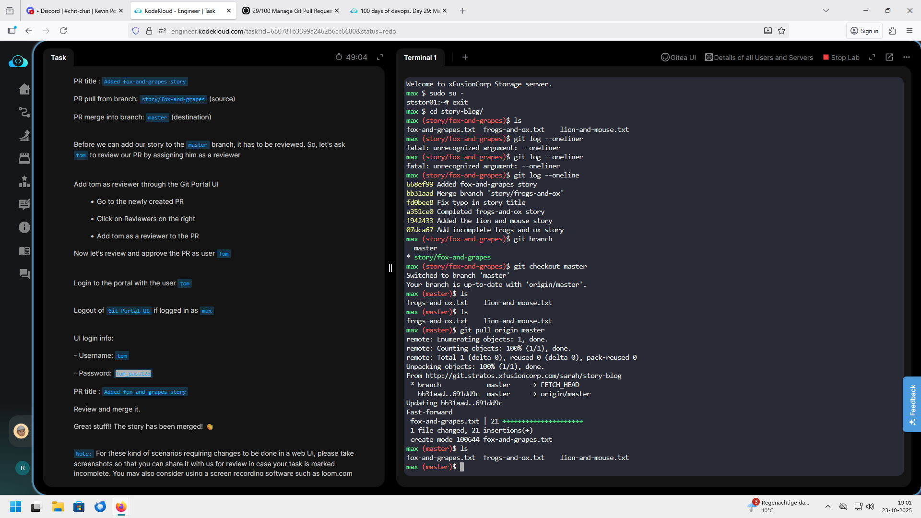Open the book reader sidebar icon
Screen dimensions: 921x518
click(x=24, y=251)
